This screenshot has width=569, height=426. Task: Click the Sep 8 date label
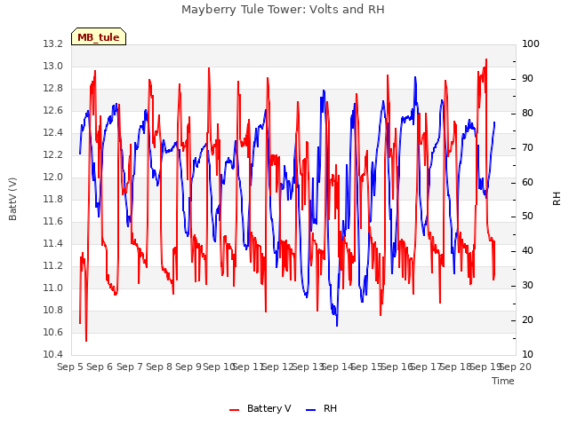tap(159, 367)
